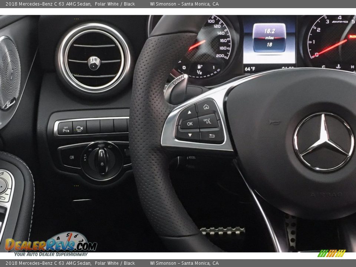Click the OK button on steering wheel

point(189,124)
